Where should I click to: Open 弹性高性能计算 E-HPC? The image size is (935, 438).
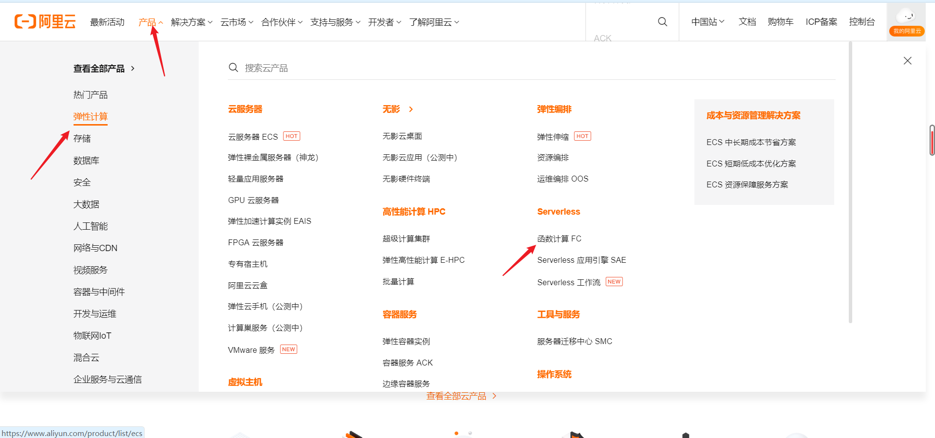click(x=424, y=260)
